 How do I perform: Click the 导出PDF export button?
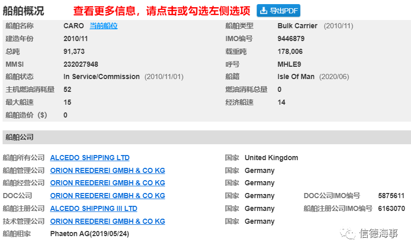[278, 11]
